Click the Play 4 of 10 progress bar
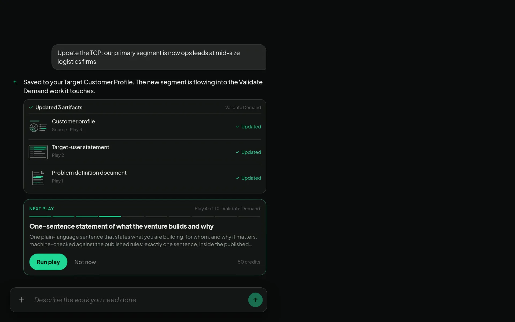The height and width of the screenshot is (322, 515). (x=145, y=216)
